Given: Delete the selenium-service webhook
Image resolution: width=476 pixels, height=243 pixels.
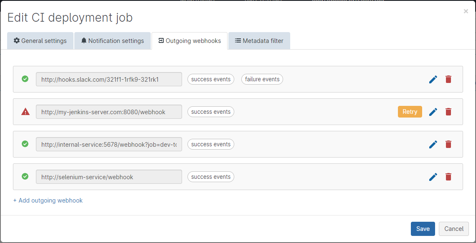Looking at the screenshot, I should pos(448,177).
